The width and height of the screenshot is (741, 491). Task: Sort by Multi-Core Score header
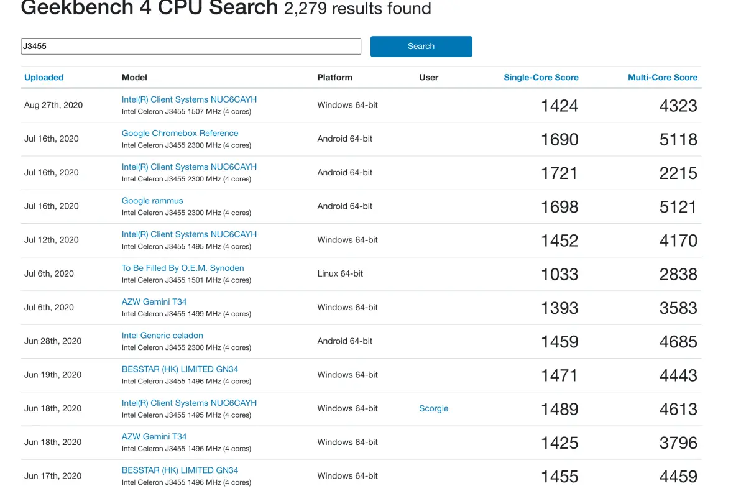tap(662, 78)
